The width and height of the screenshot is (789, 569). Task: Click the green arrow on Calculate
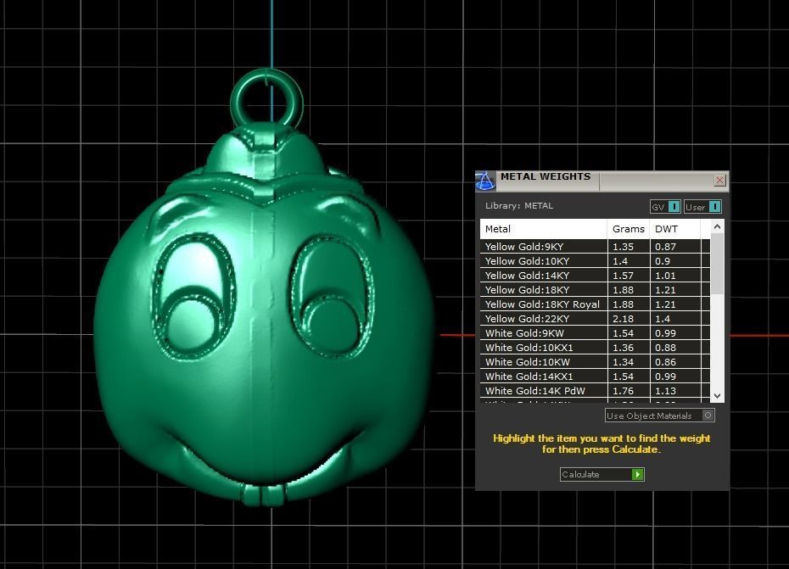click(x=637, y=474)
